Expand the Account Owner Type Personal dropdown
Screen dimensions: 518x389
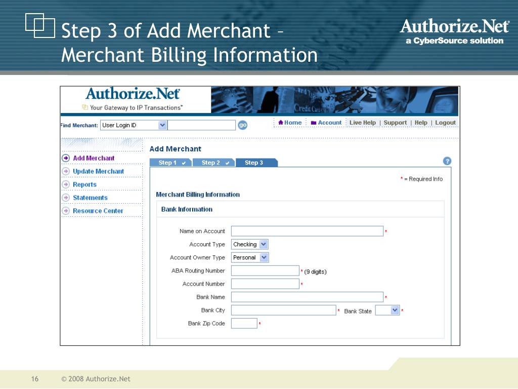click(250, 257)
